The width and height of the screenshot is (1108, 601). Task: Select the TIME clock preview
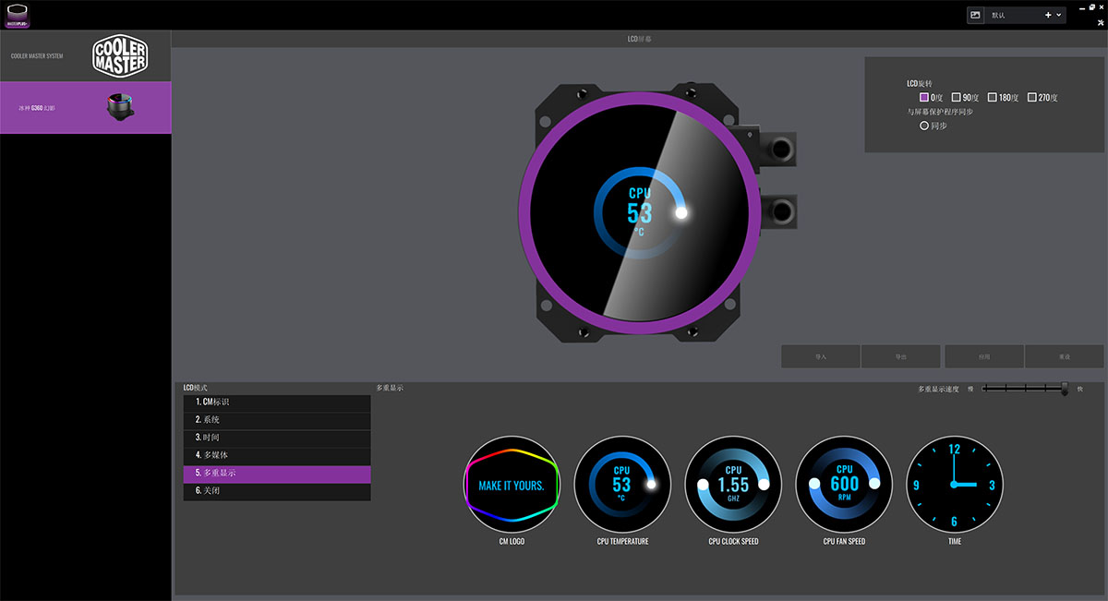click(x=954, y=485)
